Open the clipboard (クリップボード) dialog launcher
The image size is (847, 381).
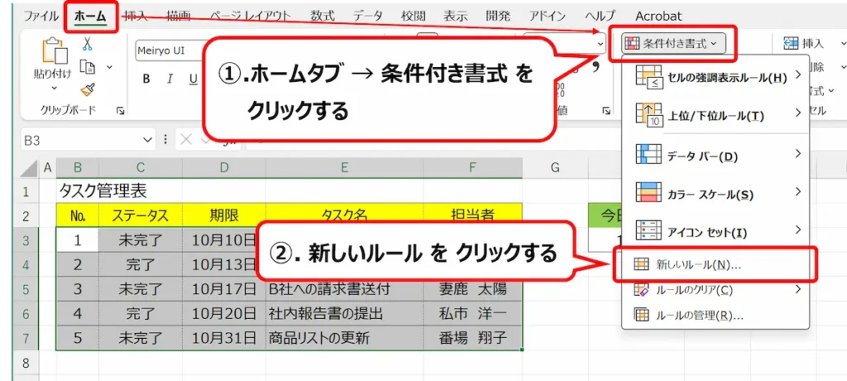point(120,111)
